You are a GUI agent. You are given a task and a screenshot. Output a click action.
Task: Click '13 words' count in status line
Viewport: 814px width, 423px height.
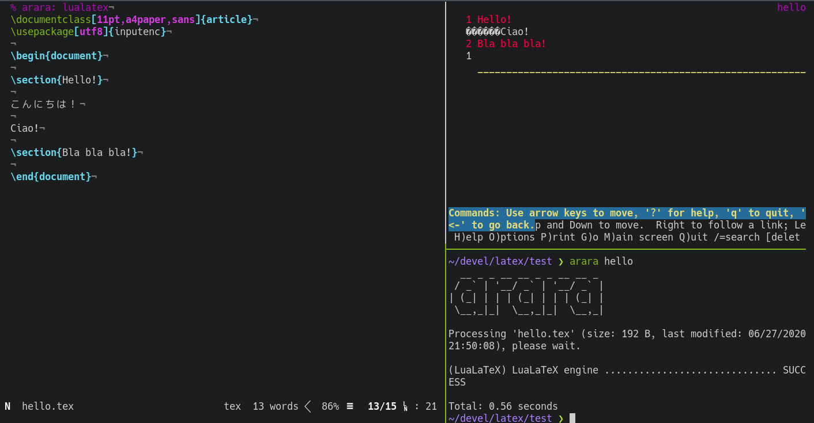coord(276,406)
